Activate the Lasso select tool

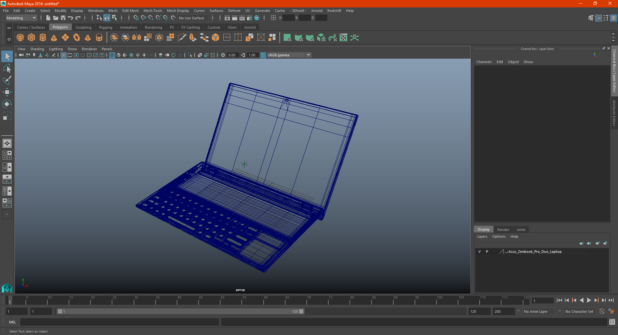point(7,69)
